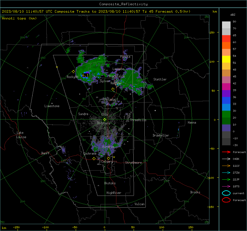Click the Sundre label

point(83,114)
